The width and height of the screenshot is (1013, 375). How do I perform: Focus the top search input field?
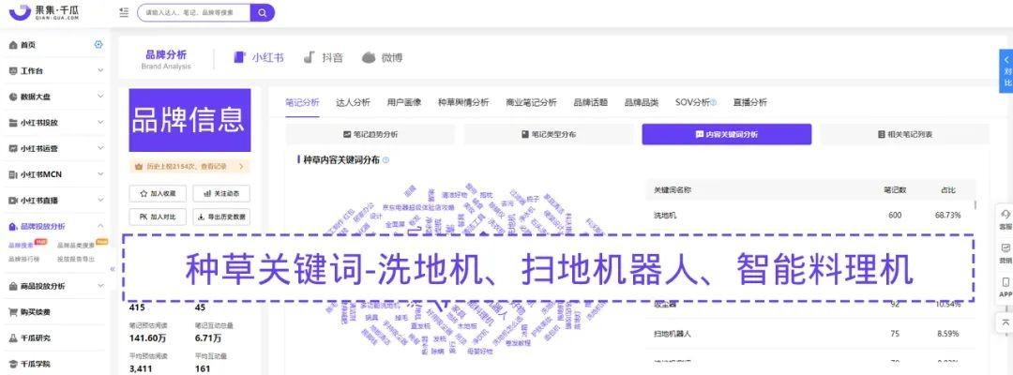(194, 12)
